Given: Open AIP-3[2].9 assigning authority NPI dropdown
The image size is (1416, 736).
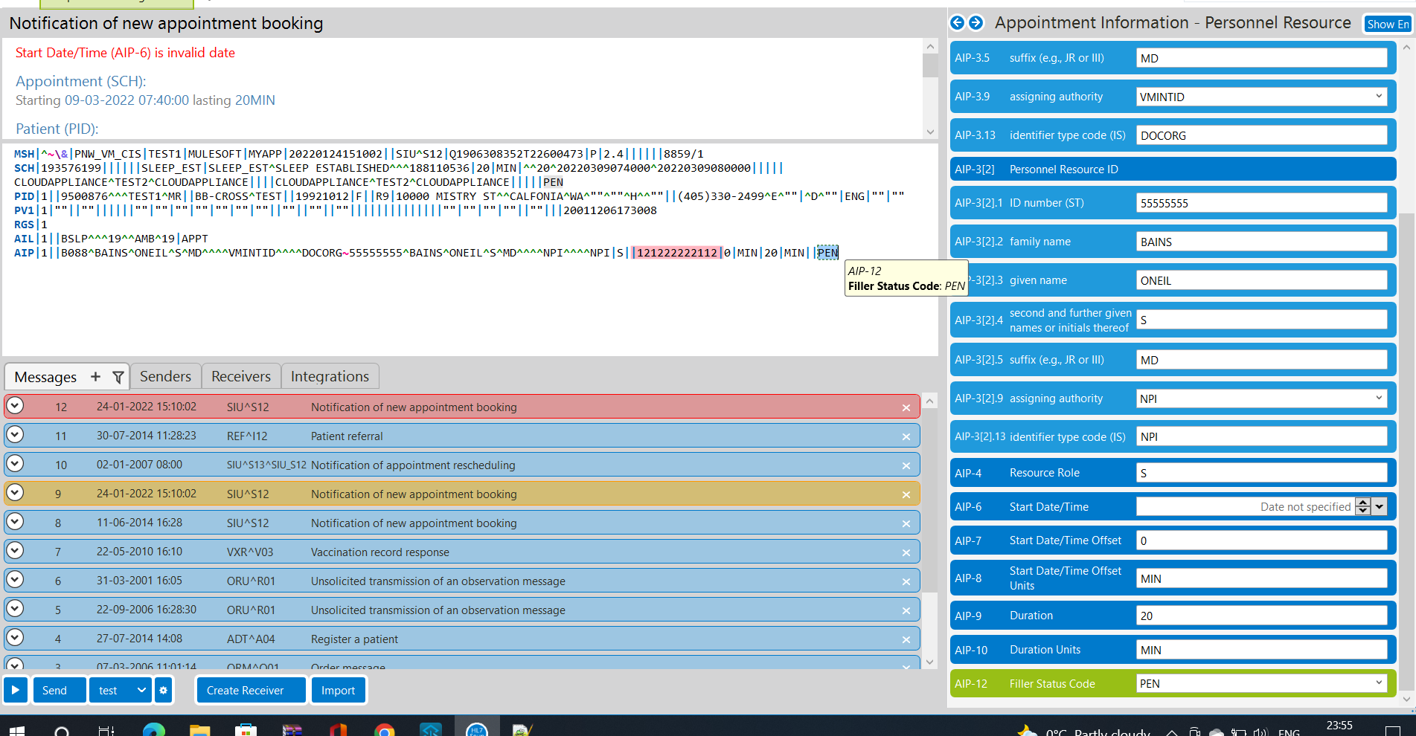Looking at the screenshot, I should pos(1378,398).
